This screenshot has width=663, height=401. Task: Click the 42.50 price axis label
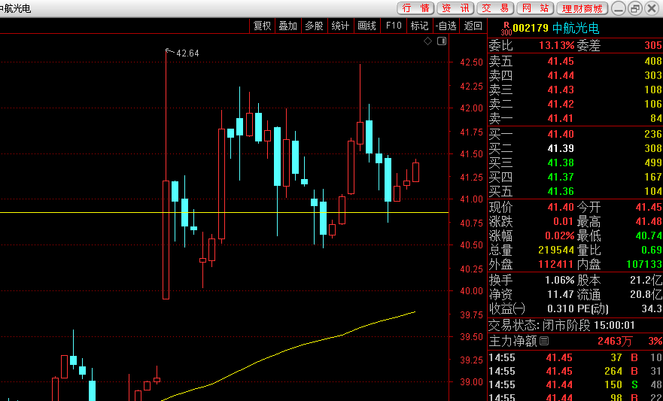point(471,62)
